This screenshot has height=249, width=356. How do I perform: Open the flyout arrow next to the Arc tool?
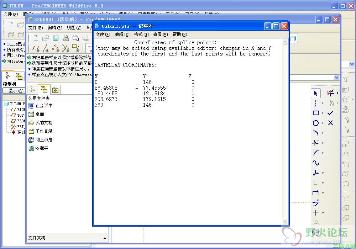(x=323, y=133)
